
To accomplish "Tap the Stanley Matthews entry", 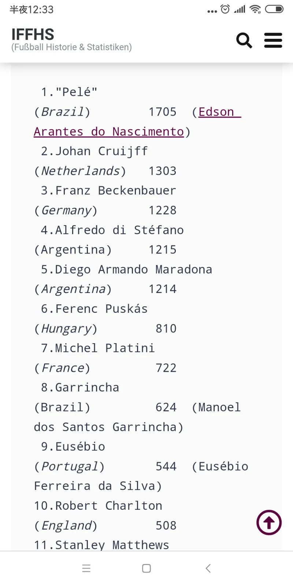I will point(101,545).
